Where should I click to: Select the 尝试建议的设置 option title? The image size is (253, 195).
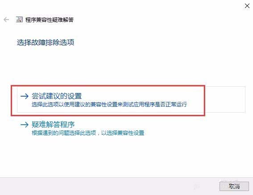pos(57,96)
